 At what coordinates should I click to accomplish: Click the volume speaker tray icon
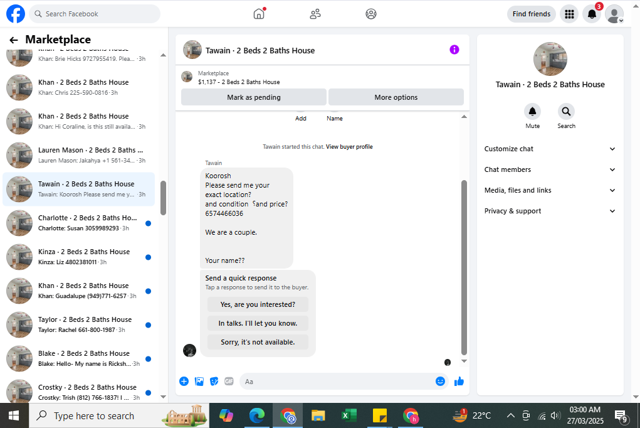(x=555, y=415)
